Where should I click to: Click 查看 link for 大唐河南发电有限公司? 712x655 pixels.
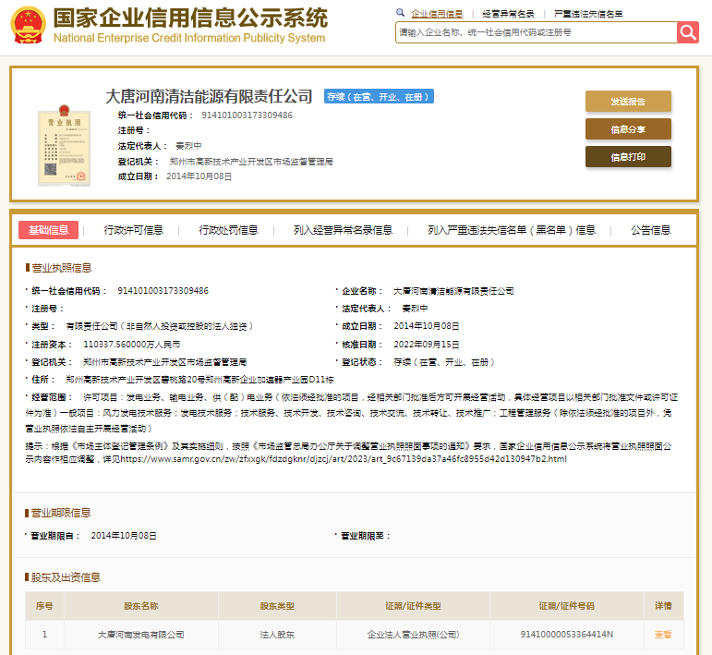tap(663, 635)
